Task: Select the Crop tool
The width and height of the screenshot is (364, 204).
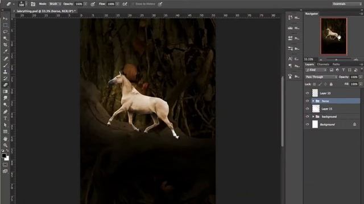Action: (x=5, y=45)
